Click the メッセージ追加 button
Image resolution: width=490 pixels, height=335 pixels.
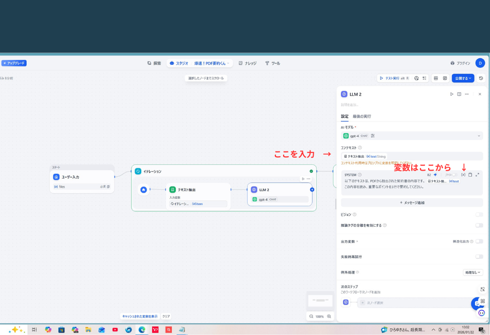(x=412, y=203)
